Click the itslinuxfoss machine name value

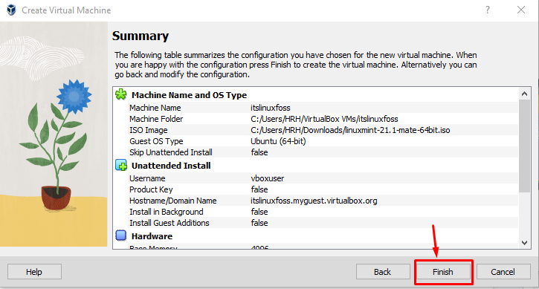click(271, 108)
